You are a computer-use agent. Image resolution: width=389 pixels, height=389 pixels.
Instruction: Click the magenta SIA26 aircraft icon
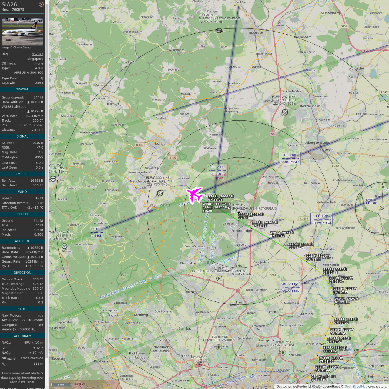pyautogui.click(x=194, y=195)
